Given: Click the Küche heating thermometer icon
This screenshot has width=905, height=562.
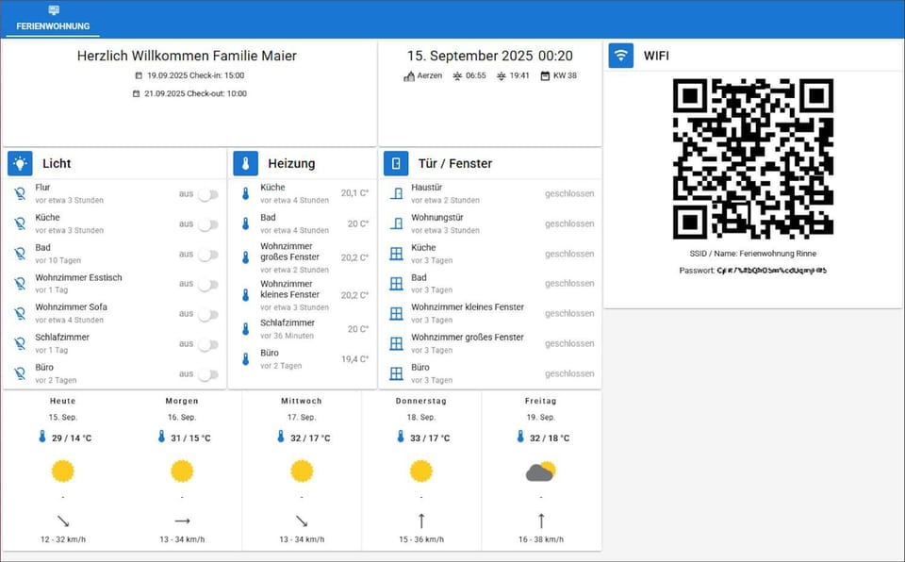Looking at the screenshot, I should click(246, 193).
